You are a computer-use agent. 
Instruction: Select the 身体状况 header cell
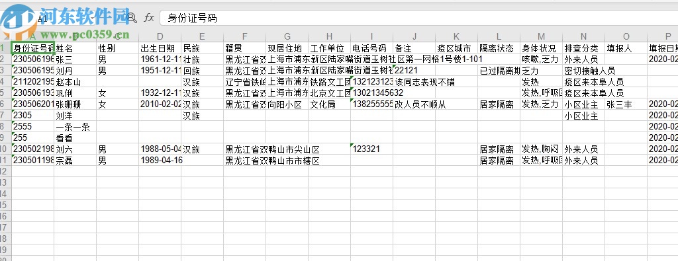pyautogui.click(x=542, y=48)
